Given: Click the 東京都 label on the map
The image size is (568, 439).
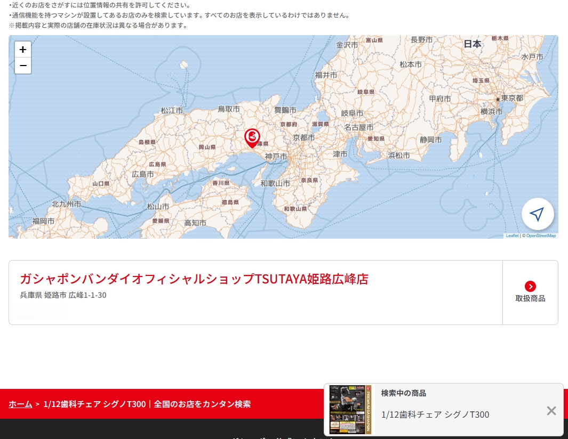Looking at the screenshot, I should 512,99.
